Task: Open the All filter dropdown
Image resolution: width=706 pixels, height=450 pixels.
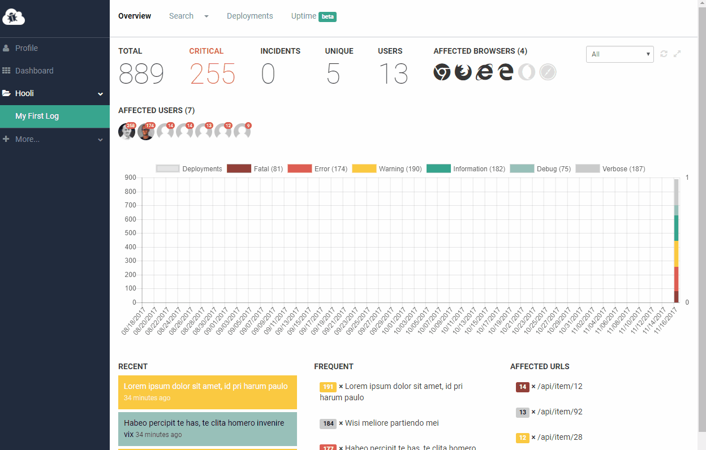Action: (x=620, y=54)
